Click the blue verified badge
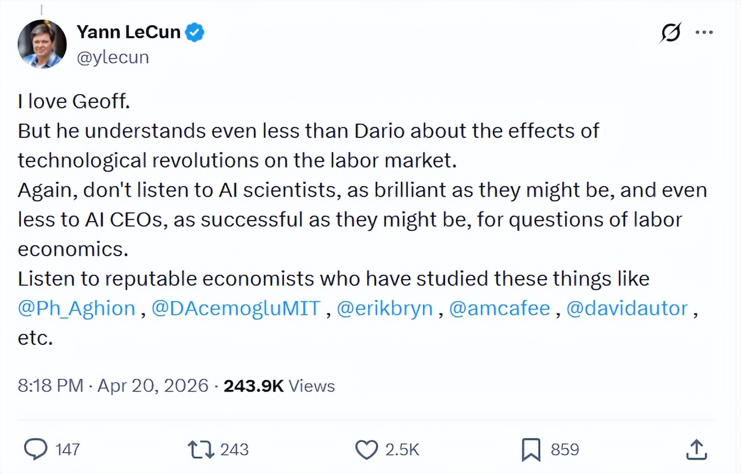The image size is (741, 473). (x=195, y=32)
